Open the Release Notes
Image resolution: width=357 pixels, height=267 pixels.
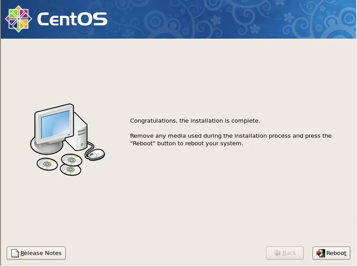click(x=36, y=253)
